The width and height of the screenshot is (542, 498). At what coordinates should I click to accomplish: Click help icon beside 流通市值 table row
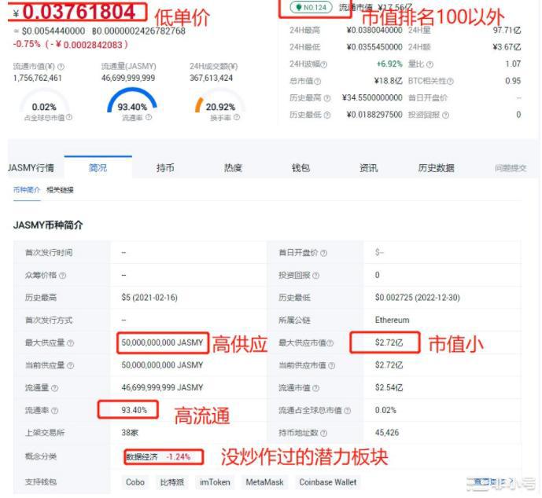pos(315,388)
